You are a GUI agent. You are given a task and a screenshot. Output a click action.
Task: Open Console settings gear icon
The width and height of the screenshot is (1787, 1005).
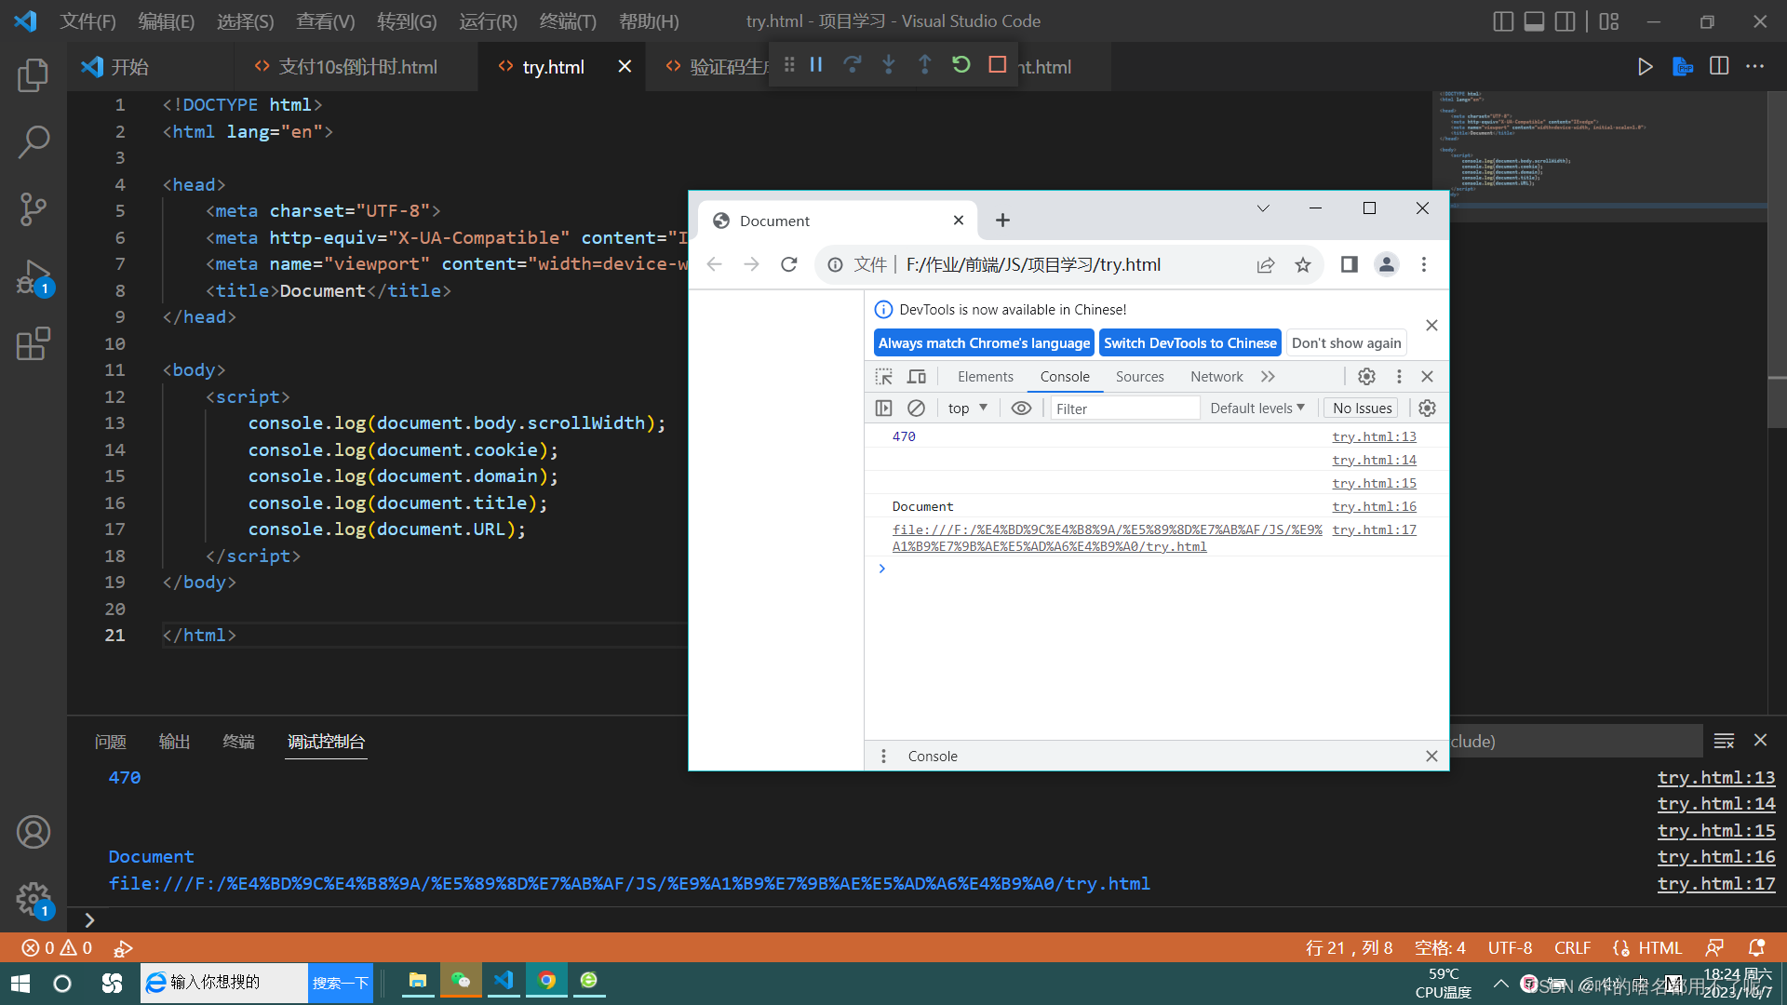coord(1427,408)
